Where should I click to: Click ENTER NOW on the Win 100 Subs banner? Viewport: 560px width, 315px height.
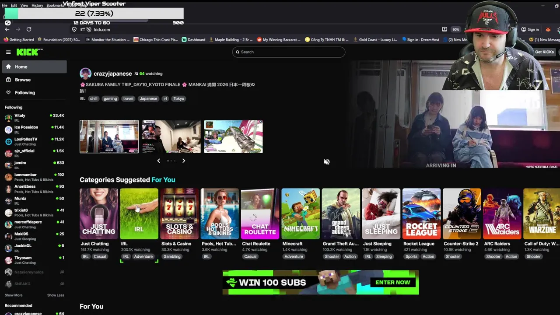(392, 282)
